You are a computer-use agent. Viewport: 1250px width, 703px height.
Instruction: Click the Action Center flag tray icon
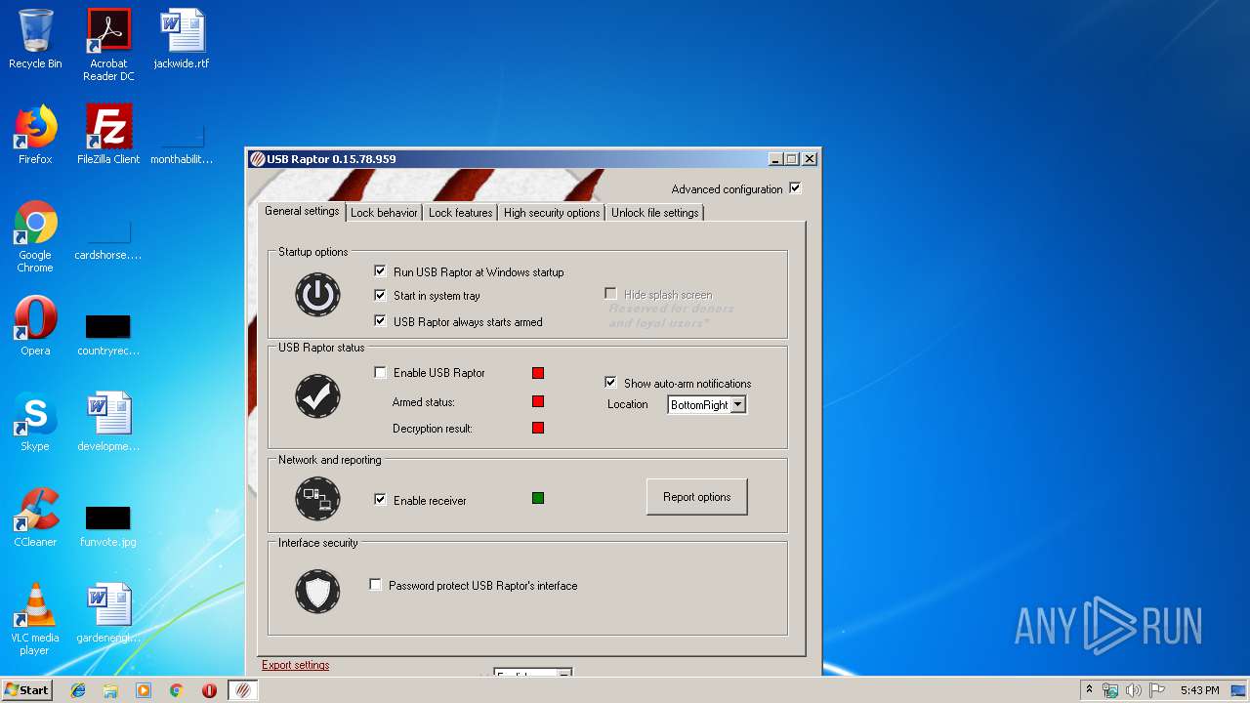1157,690
